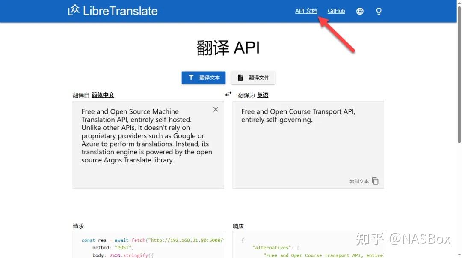Click the document icon on 翻译文件 tab

coord(240,78)
